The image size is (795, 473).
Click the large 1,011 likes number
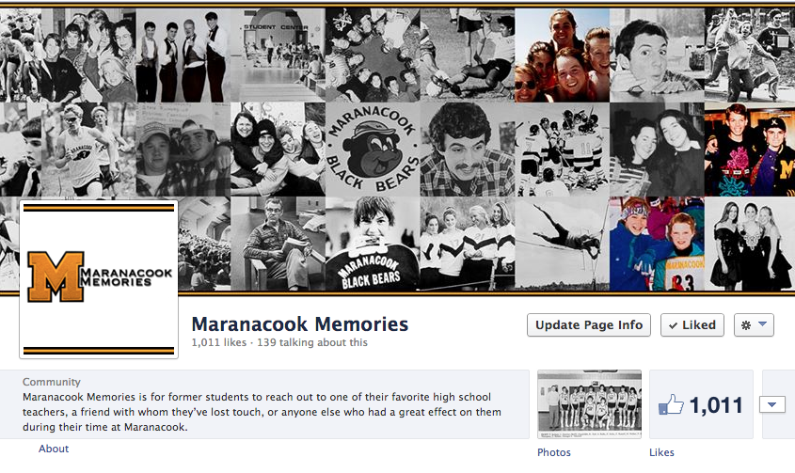click(x=716, y=405)
